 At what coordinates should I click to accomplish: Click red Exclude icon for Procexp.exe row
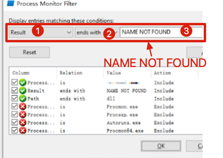point(23,114)
